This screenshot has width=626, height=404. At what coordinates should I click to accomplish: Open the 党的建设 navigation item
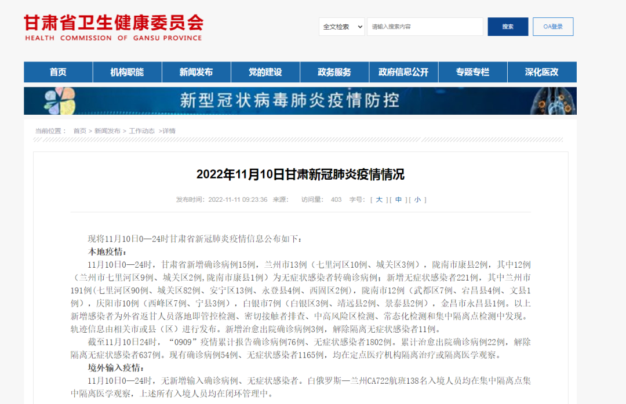(265, 72)
